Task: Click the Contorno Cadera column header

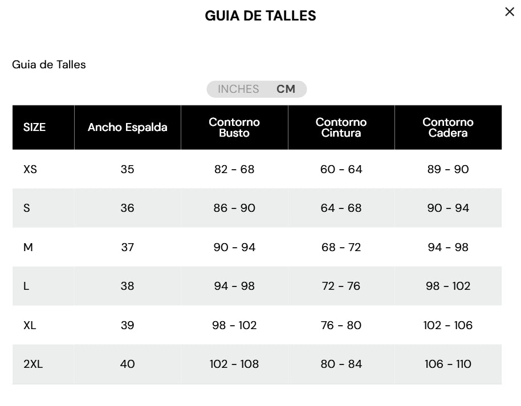Action: pos(448,128)
